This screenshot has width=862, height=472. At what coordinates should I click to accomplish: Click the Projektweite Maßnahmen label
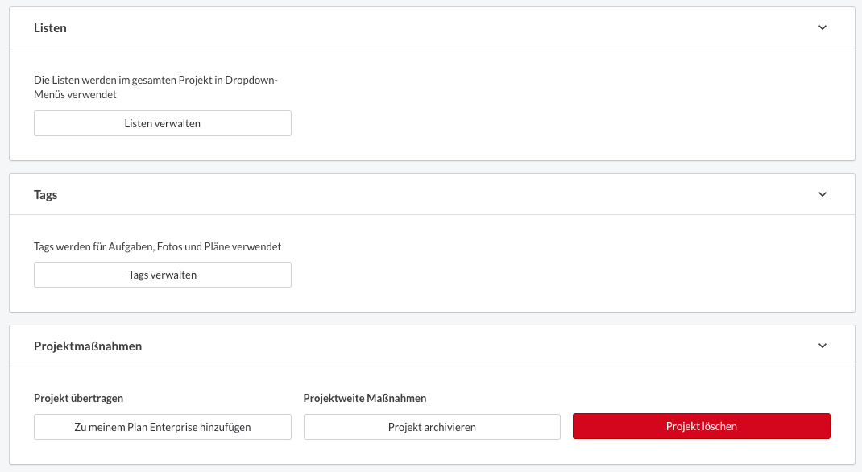pyautogui.click(x=365, y=398)
